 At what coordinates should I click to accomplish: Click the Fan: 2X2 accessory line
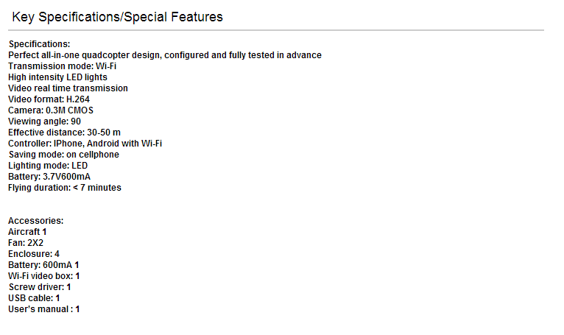tap(26, 243)
